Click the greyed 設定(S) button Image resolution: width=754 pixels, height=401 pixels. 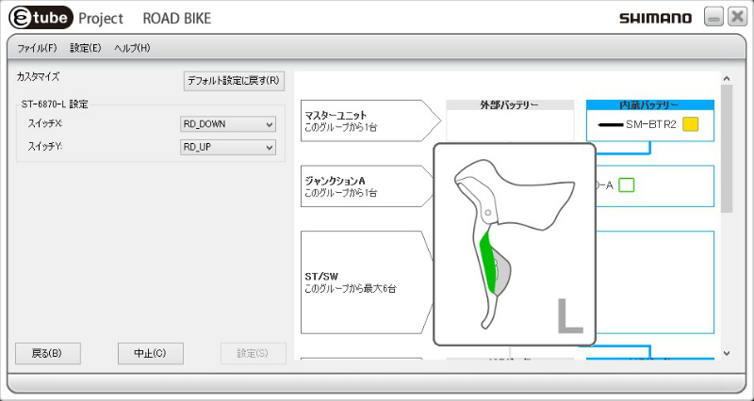tap(254, 353)
